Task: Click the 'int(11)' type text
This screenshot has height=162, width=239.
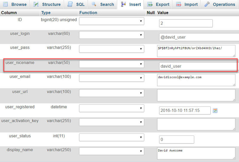Action: click(59, 136)
